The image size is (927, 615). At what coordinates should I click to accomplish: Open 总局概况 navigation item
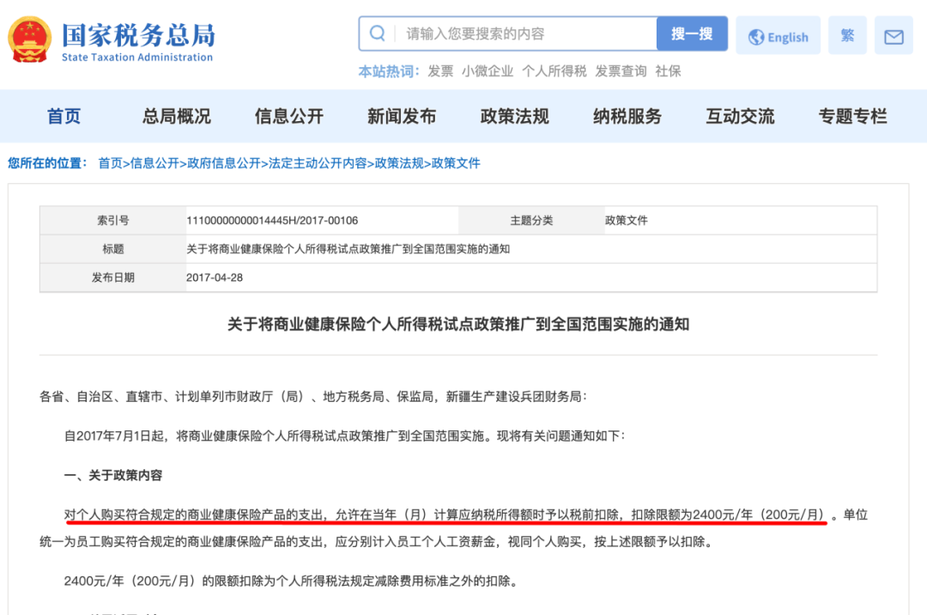point(176,116)
